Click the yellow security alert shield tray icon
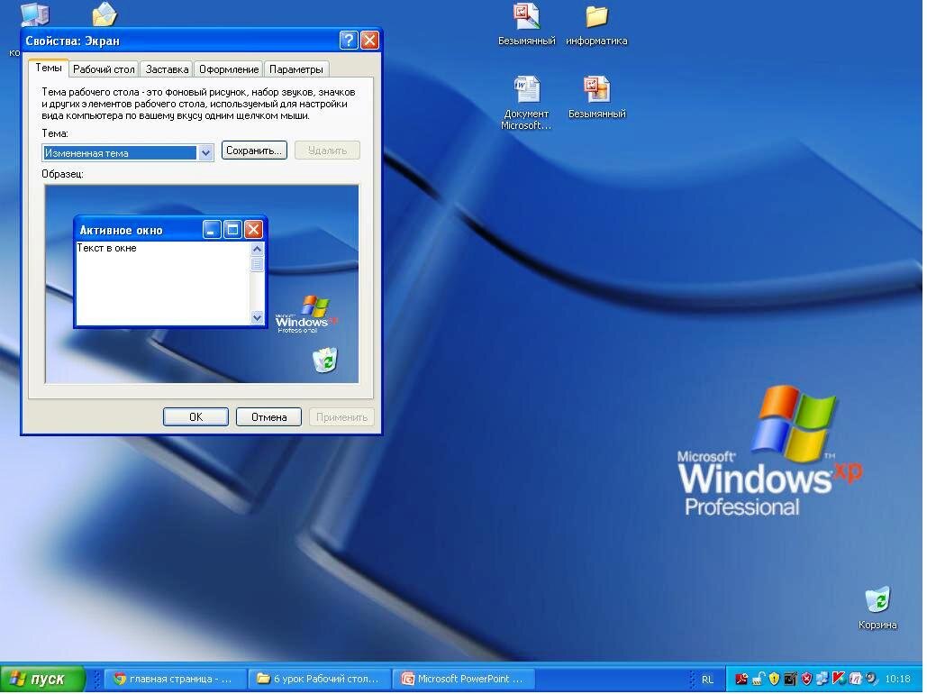The image size is (927, 694). [774, 679]
